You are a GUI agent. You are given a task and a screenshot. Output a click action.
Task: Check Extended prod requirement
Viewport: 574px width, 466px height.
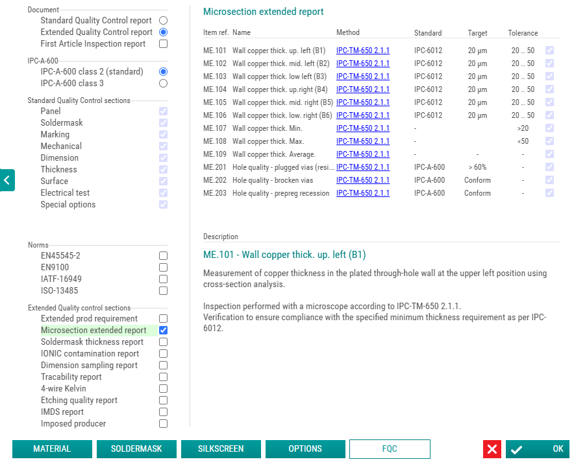tap(163, 319)
